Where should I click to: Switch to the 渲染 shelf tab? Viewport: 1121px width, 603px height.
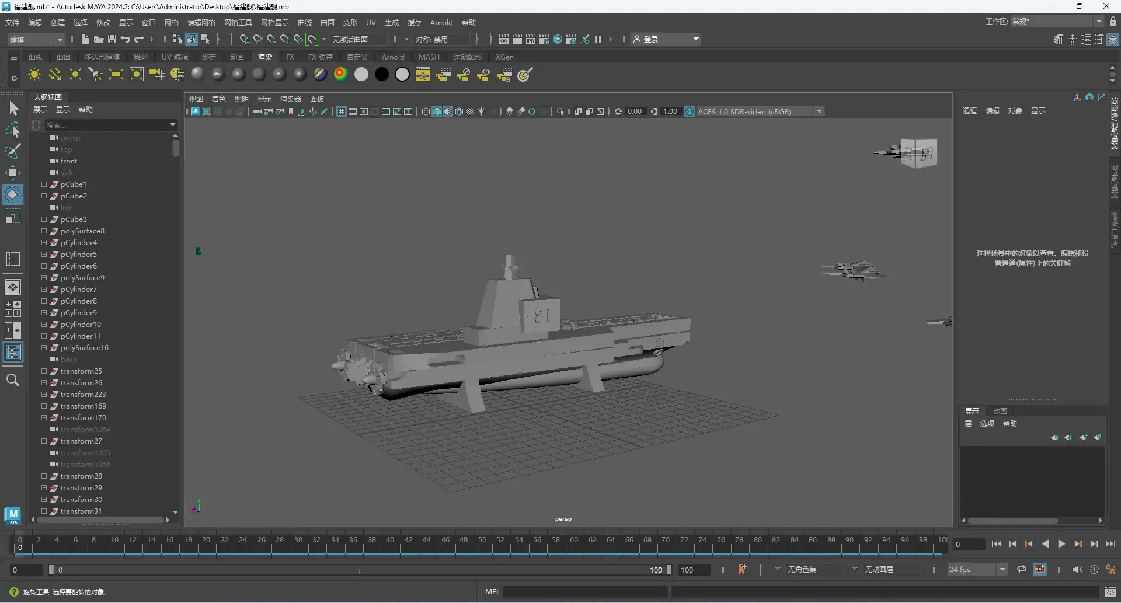[265, 57]
